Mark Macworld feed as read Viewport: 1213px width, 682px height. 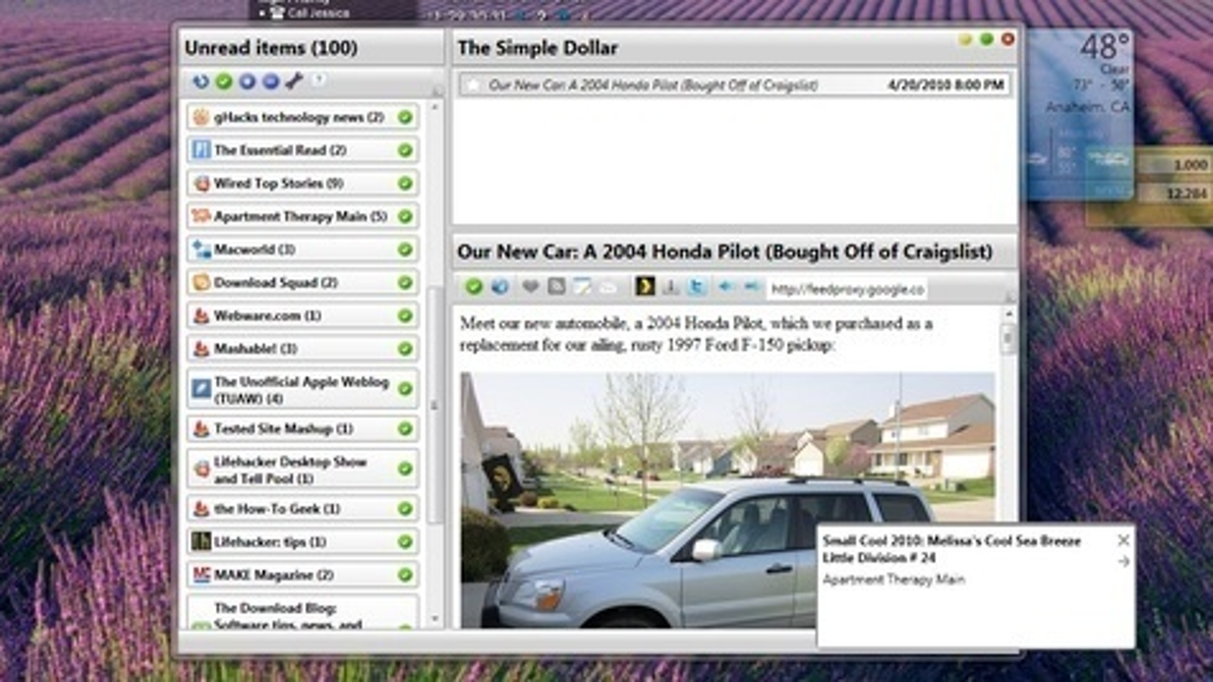(406, 249)
